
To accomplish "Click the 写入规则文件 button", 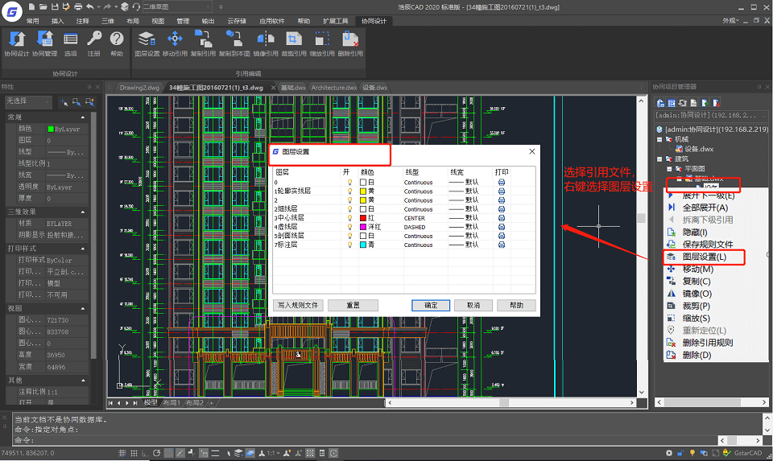I will coord(298,306).
